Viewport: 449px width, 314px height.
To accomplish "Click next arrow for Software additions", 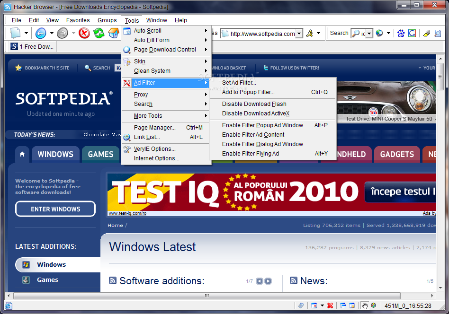I will tap(268, 281).
